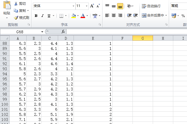187x124 pixels.
Task: Apply the red font color A
Action: click(83, 16)
